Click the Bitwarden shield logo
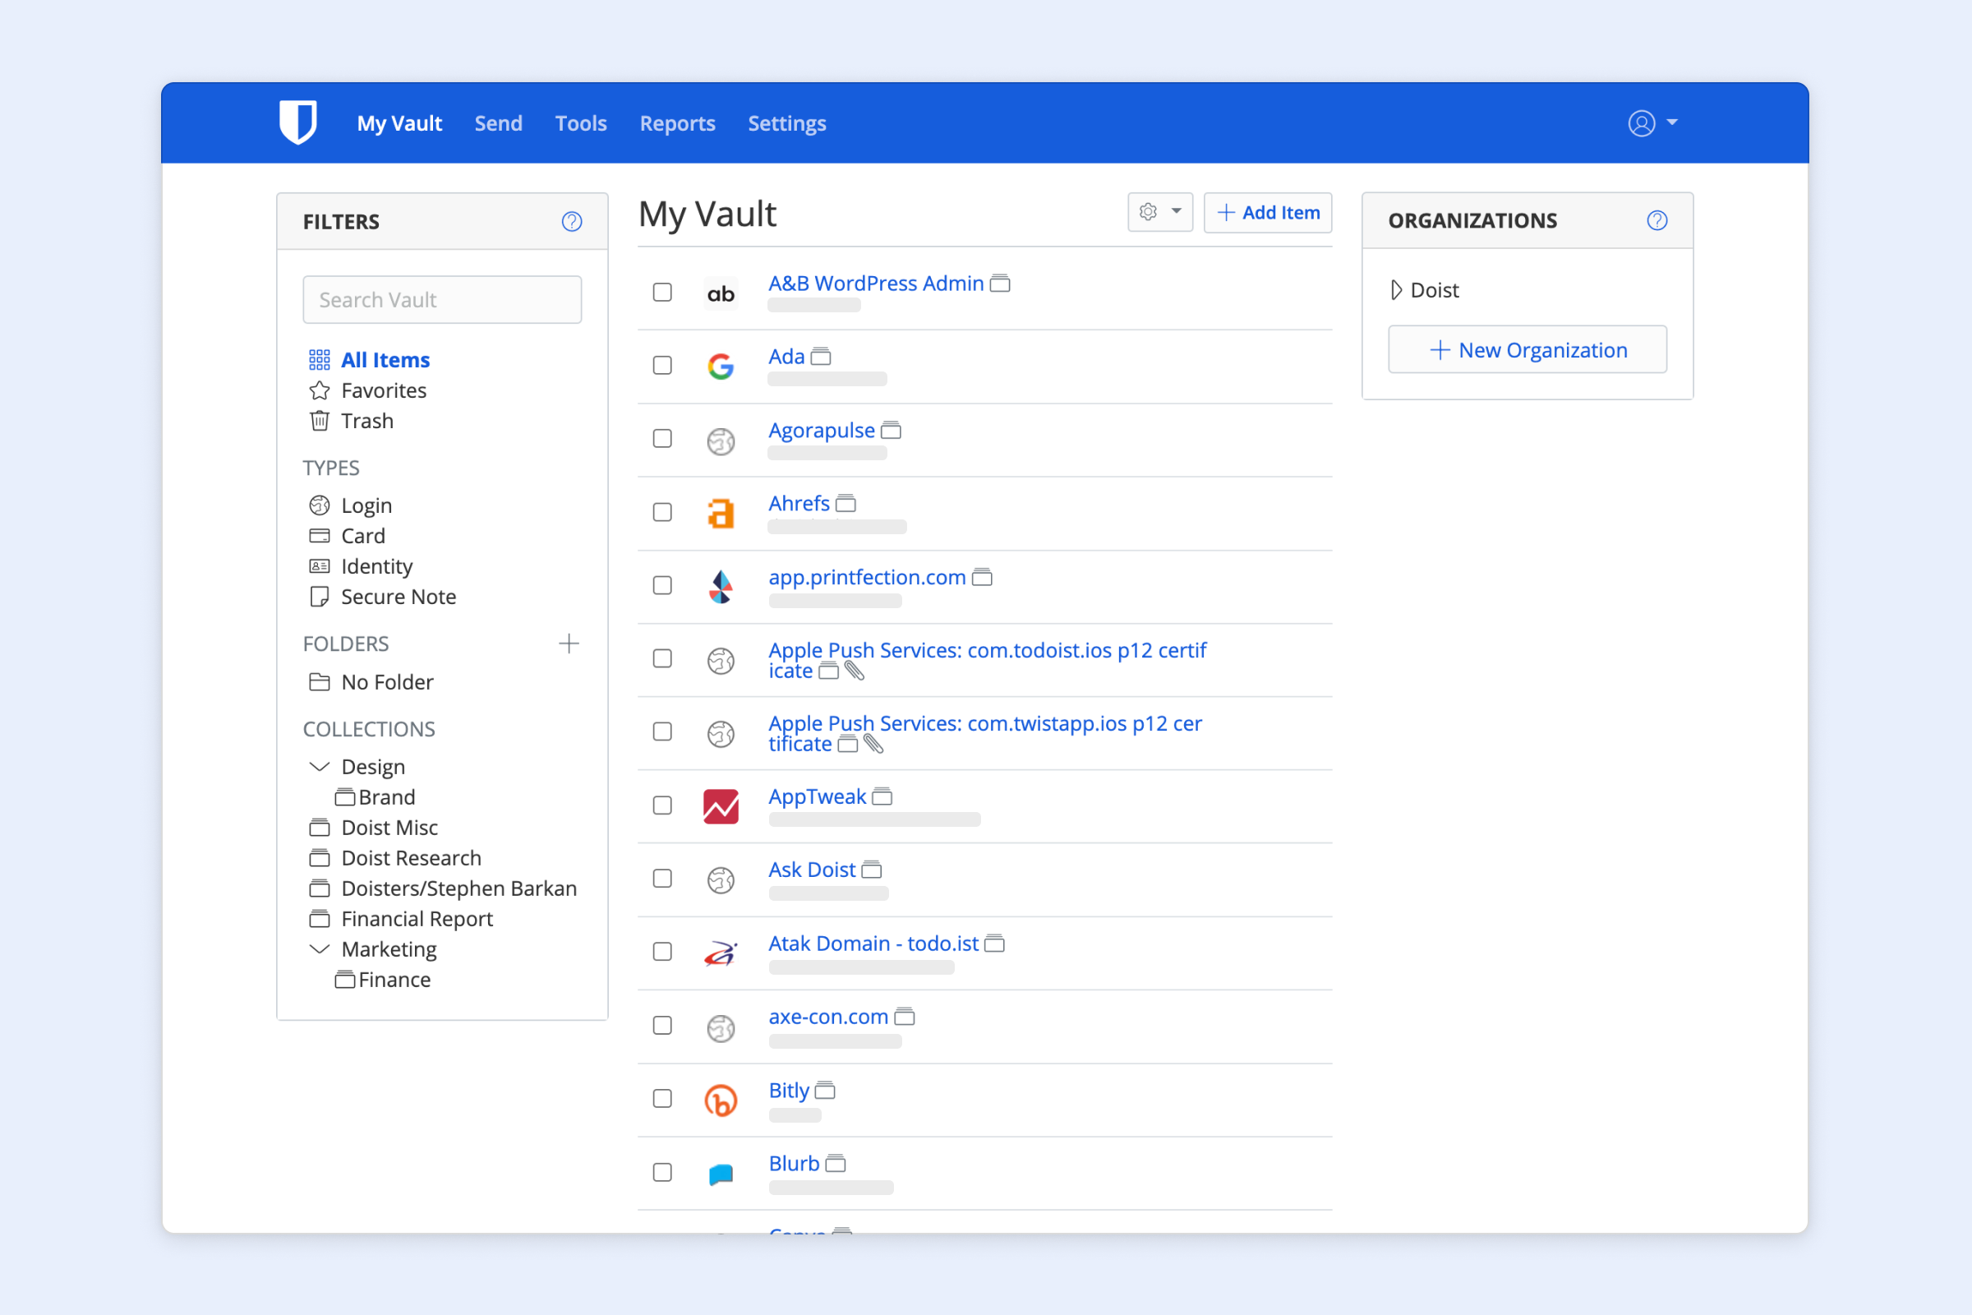This screenshot has width=1972, height=1315. click(x=297, y=122)
